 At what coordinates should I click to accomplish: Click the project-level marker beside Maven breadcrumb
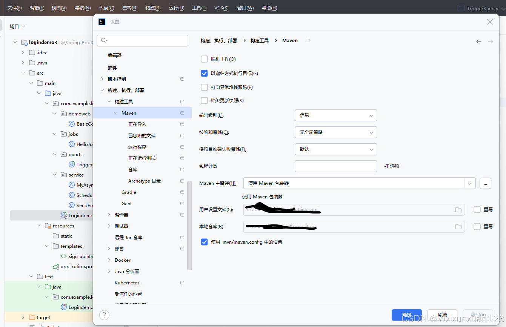pyautogui.click(x=308, y=40)
